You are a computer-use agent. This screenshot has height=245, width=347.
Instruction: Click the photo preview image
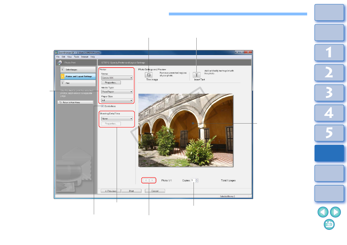click(x=186, y=130)
